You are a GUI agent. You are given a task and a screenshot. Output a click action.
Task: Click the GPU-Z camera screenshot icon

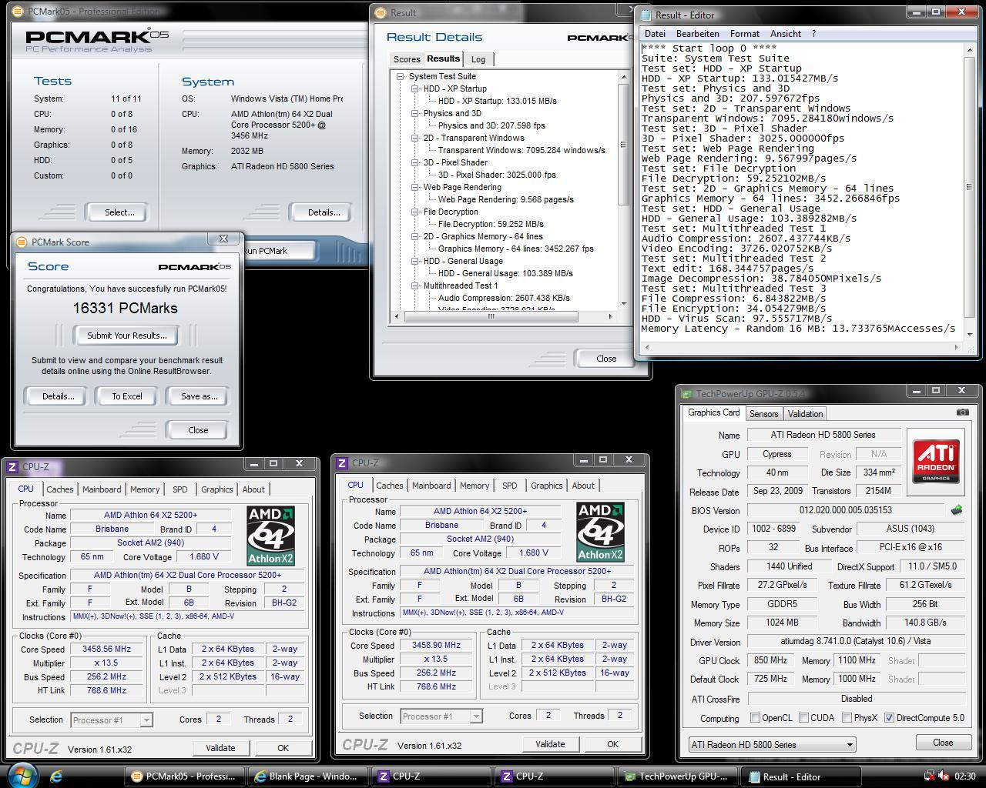962,412
